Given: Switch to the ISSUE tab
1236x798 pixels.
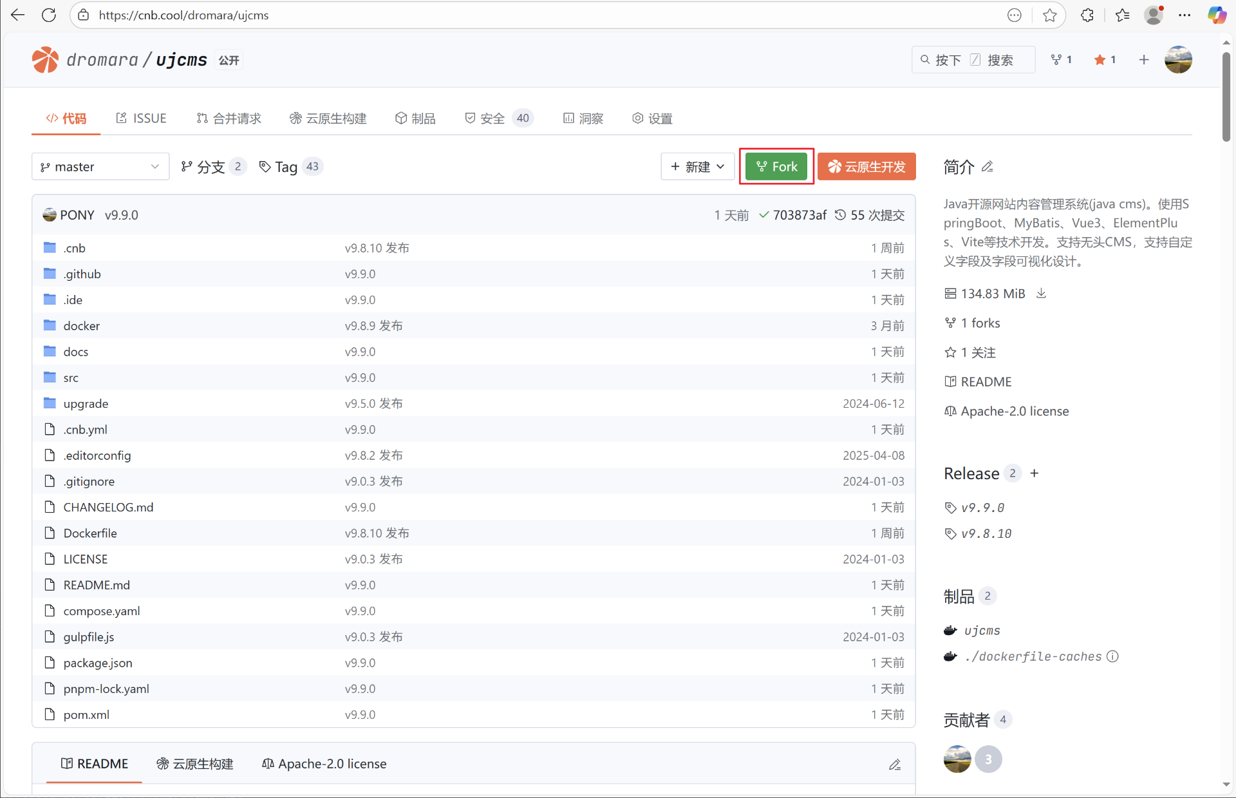Looking at the screenshot, I should tap(141, 119).
